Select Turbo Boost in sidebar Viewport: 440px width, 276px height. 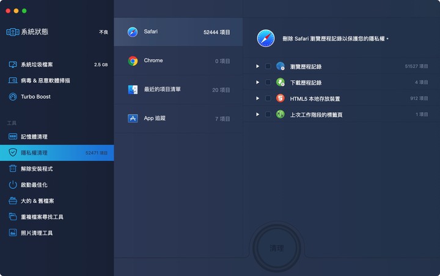tap(57, 96)
